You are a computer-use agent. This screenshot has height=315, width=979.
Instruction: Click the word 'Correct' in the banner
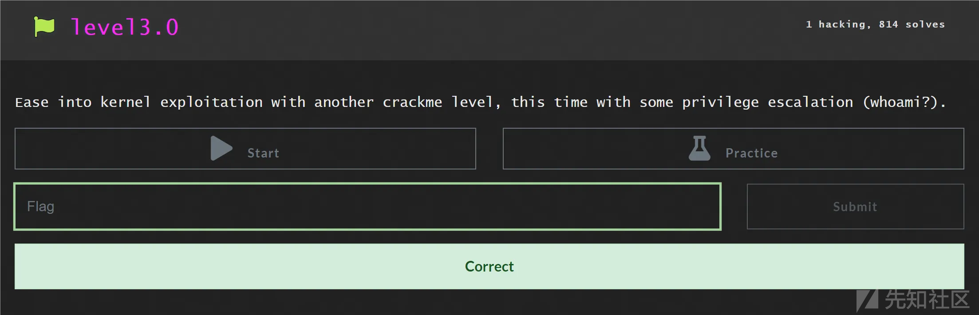click(x=489, y=266)
